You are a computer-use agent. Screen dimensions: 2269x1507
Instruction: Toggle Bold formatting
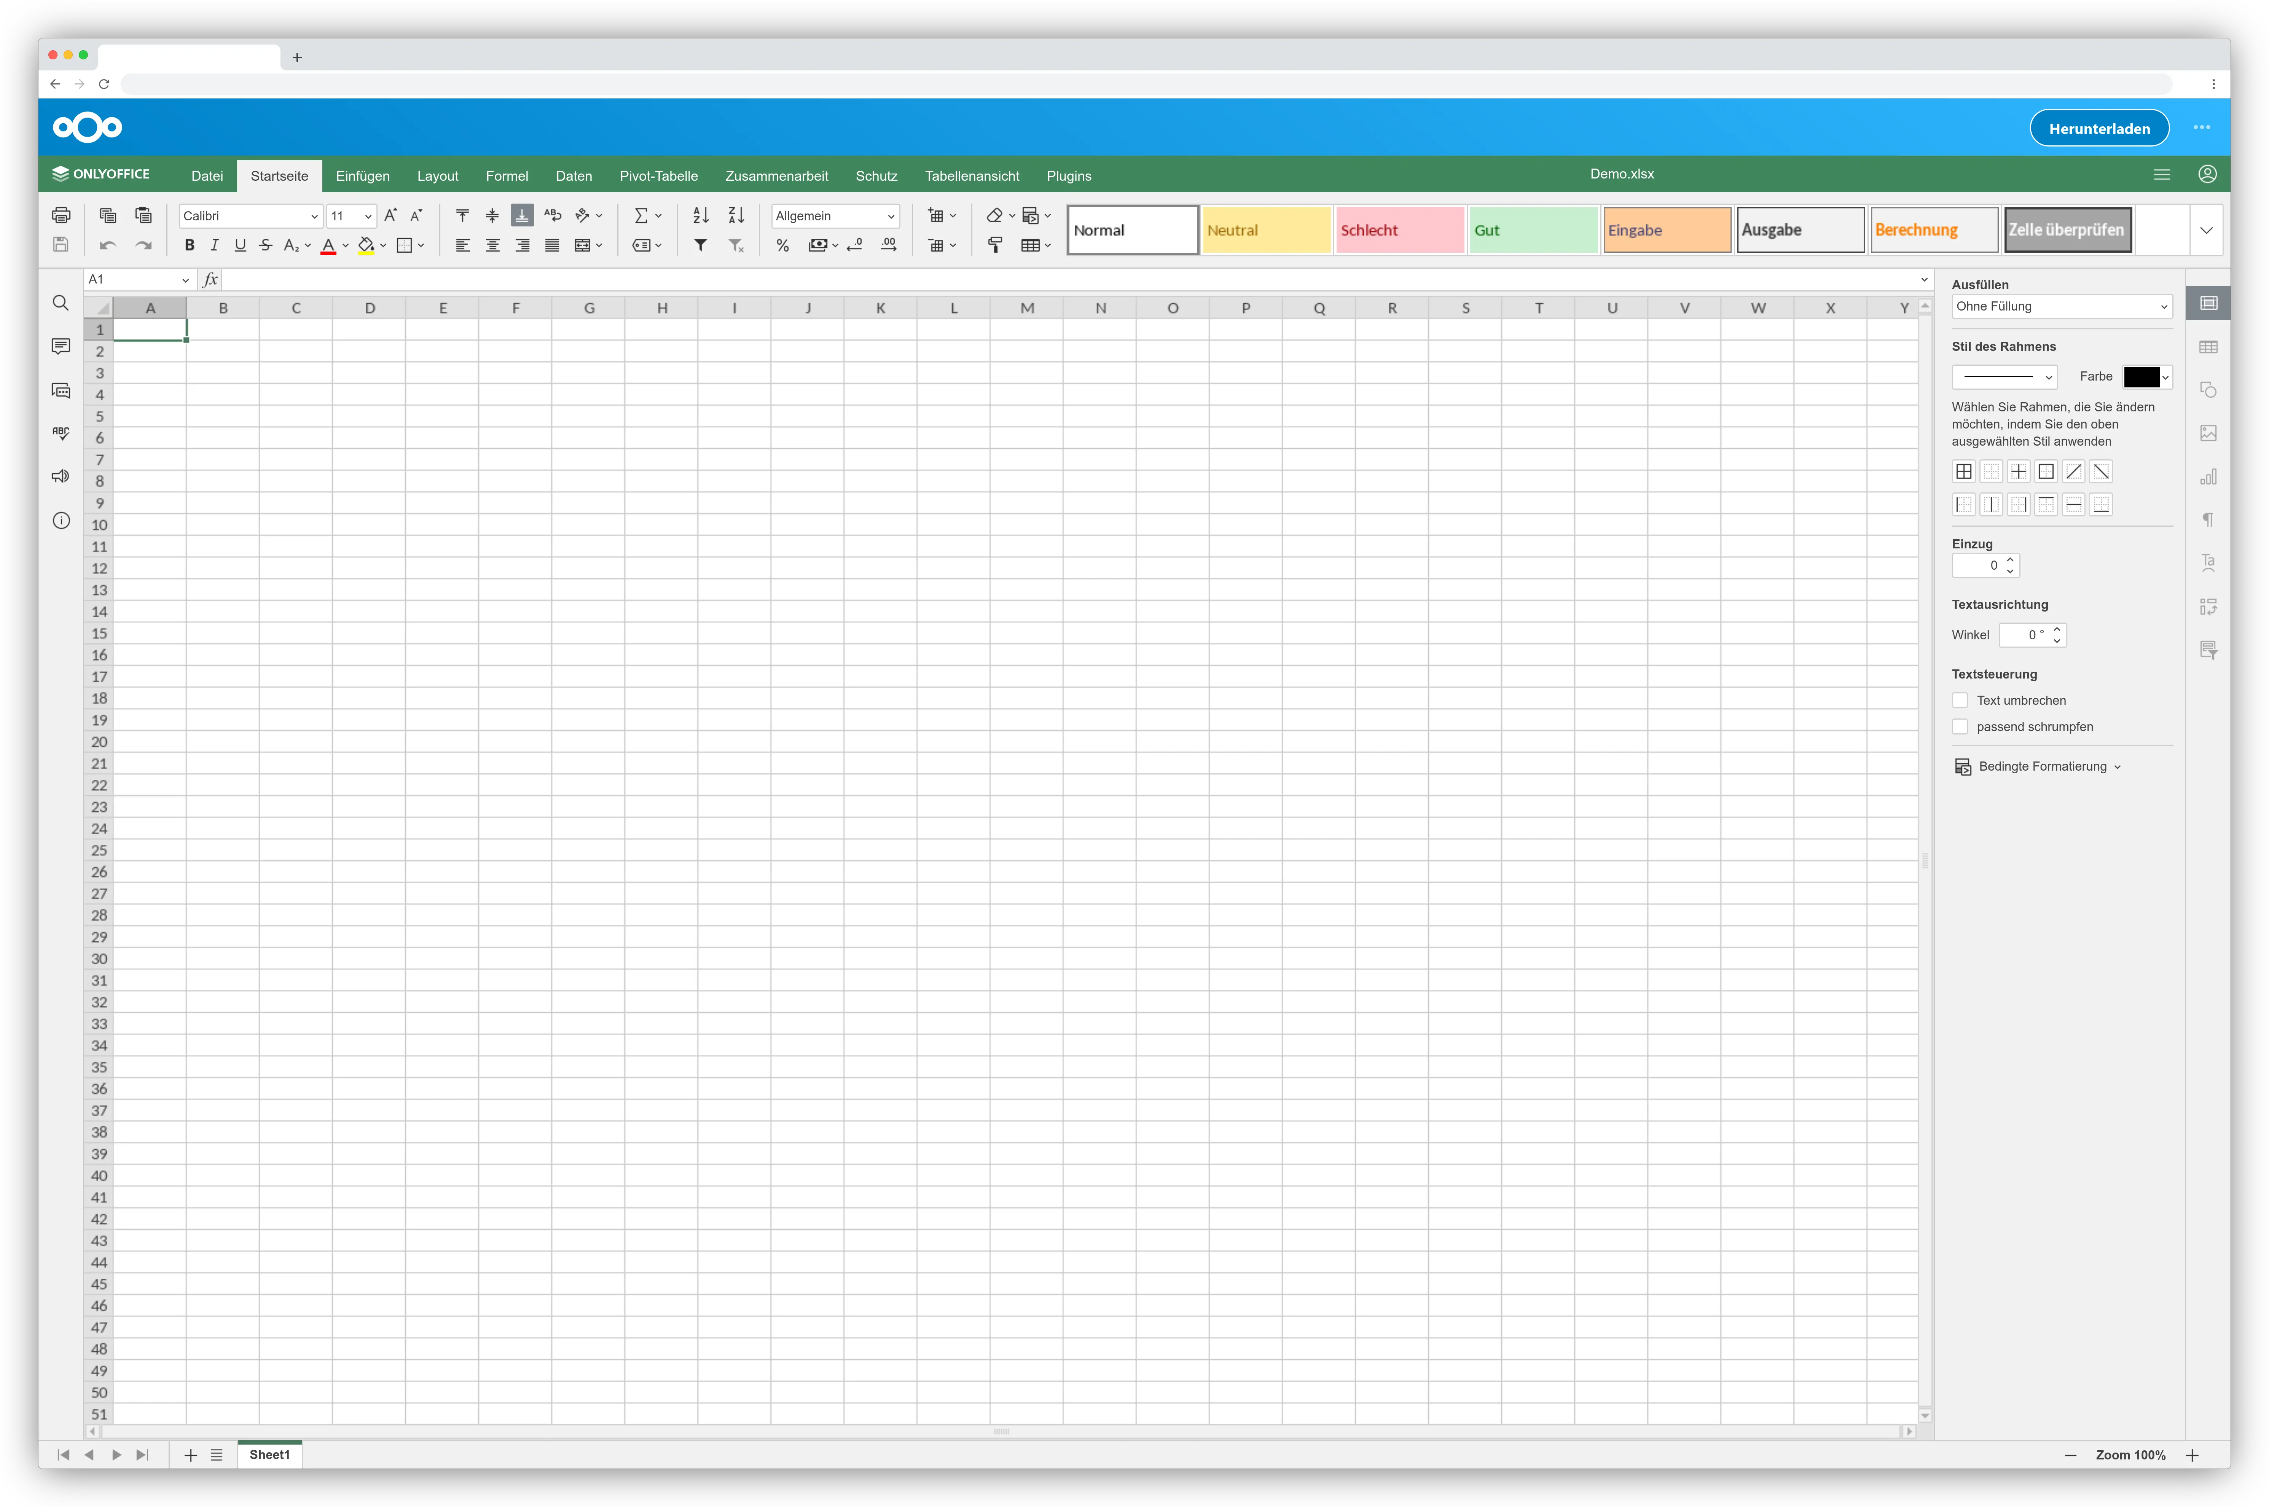[x=189, y=245]
